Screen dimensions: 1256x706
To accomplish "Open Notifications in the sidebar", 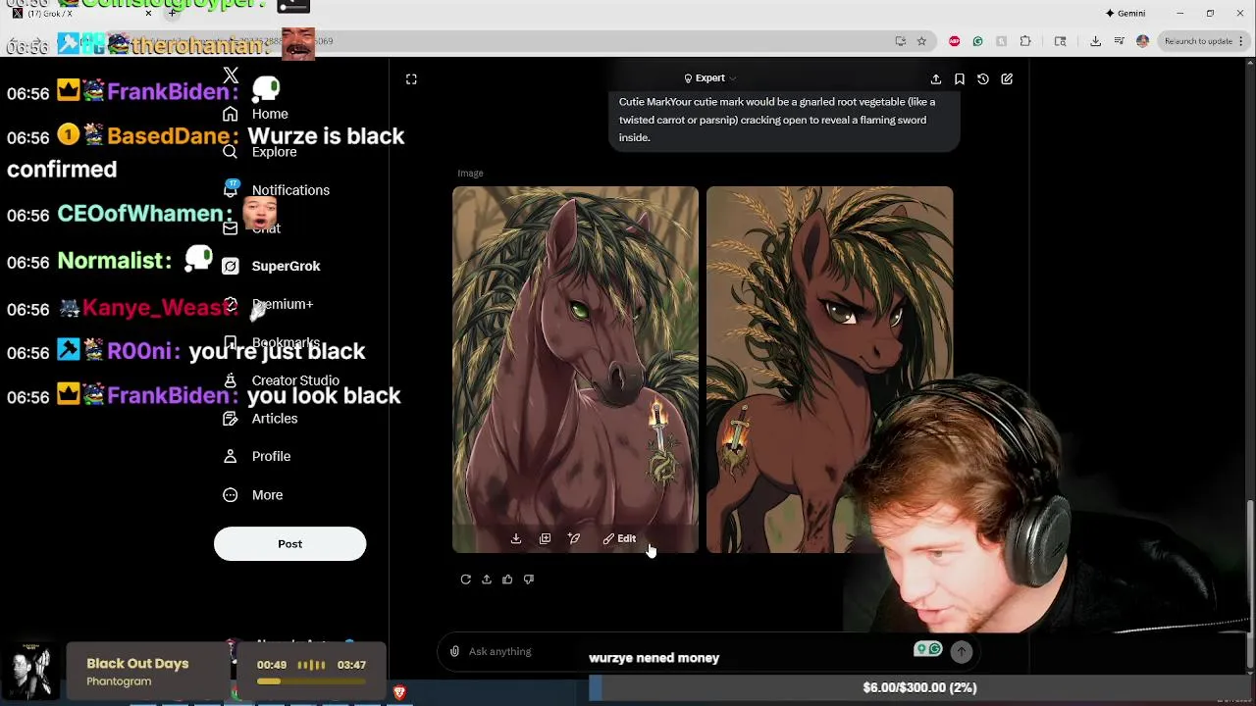I will click(276, 190).
